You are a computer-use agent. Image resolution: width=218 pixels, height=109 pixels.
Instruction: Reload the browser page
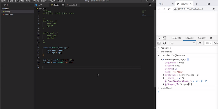[x=169, y=9]
